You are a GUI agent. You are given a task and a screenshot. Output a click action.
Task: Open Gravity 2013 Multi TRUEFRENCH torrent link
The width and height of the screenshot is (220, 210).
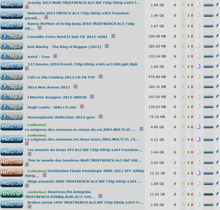84,3
